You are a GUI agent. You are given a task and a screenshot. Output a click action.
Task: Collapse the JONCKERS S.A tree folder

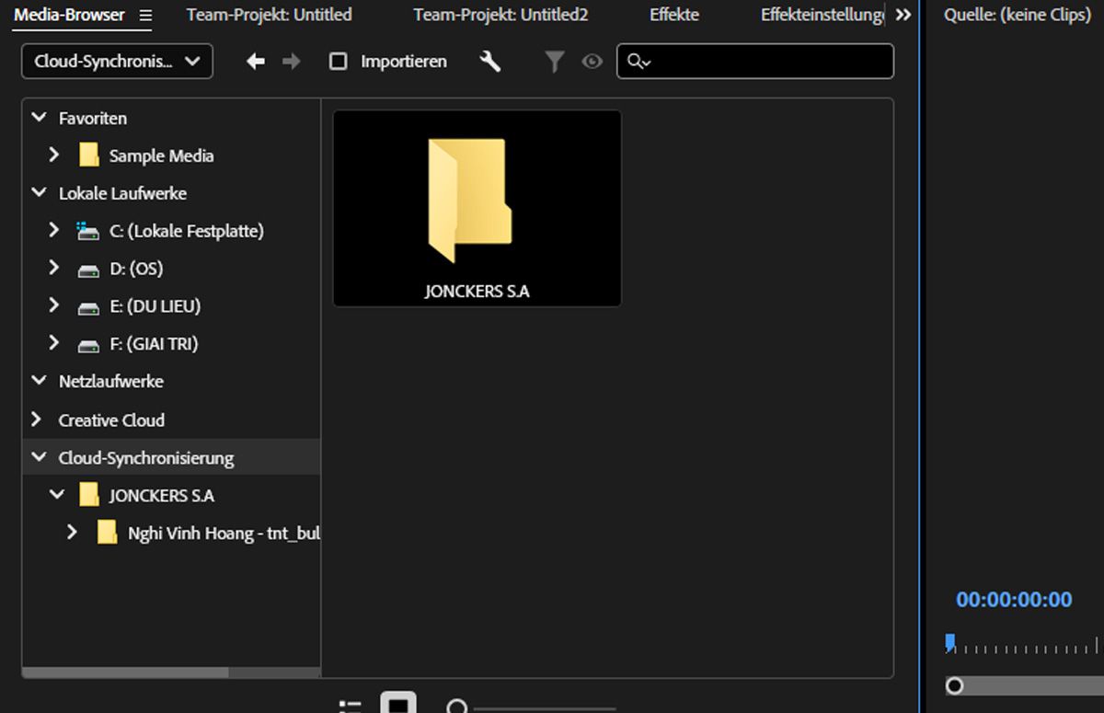(57, 495)
